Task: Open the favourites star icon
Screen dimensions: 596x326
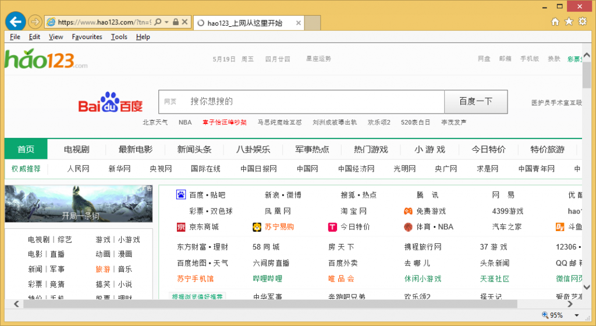Action: pos(569,22)
